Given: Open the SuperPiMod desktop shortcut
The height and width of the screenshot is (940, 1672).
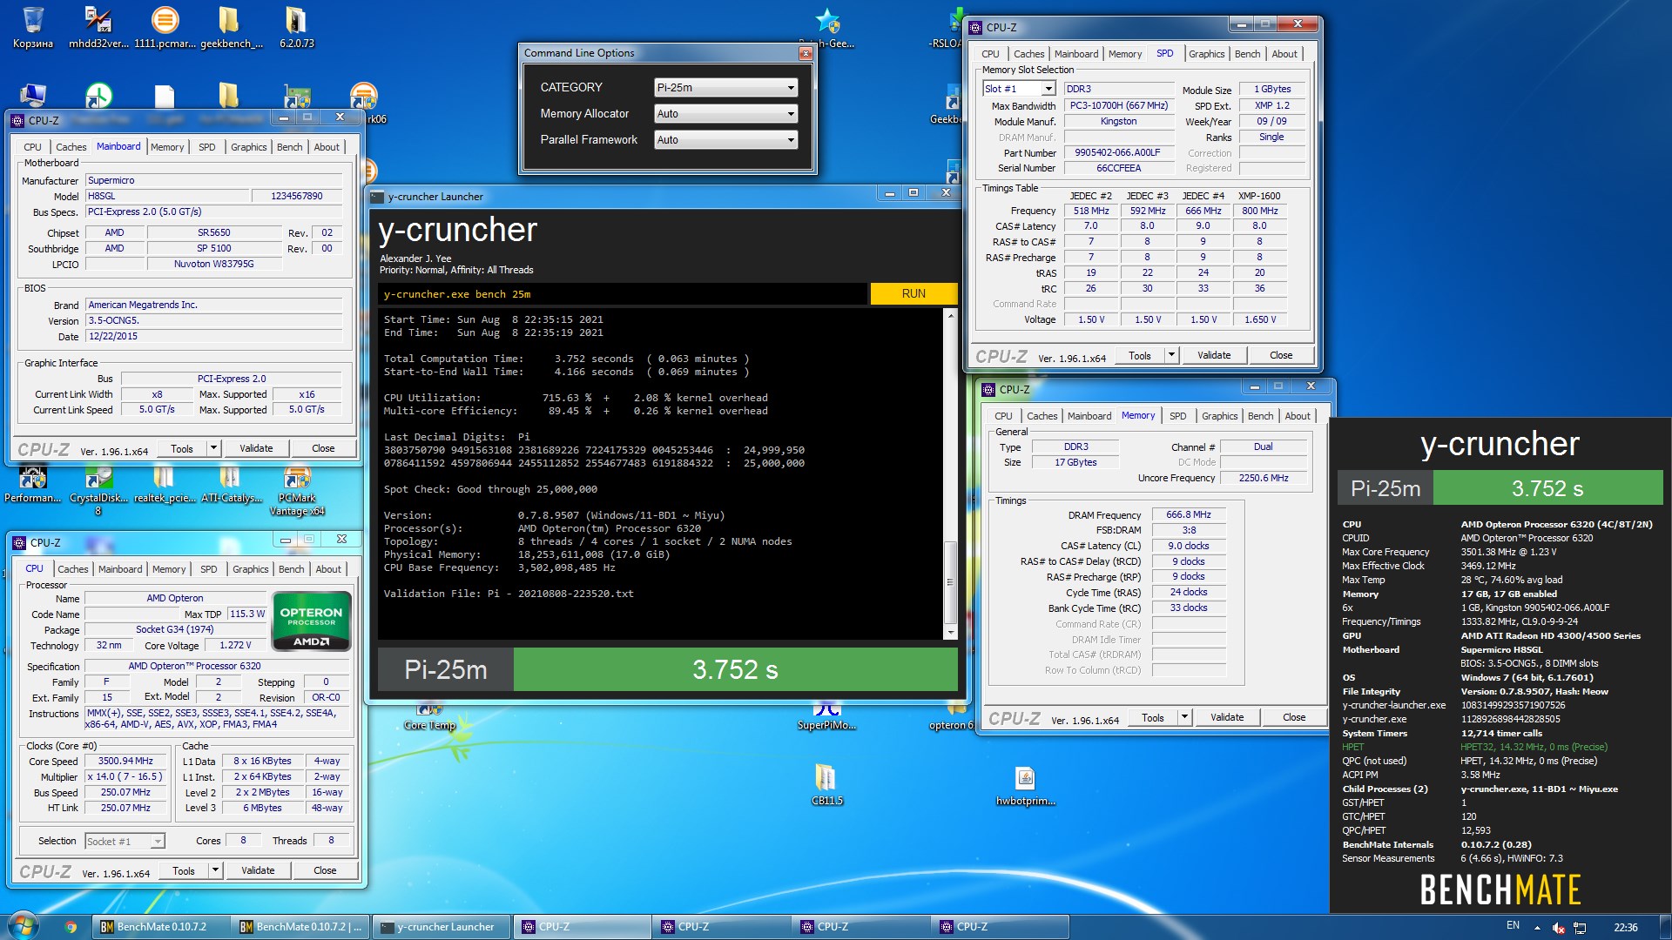Looking at the screenshot, I should coord(826,716).
